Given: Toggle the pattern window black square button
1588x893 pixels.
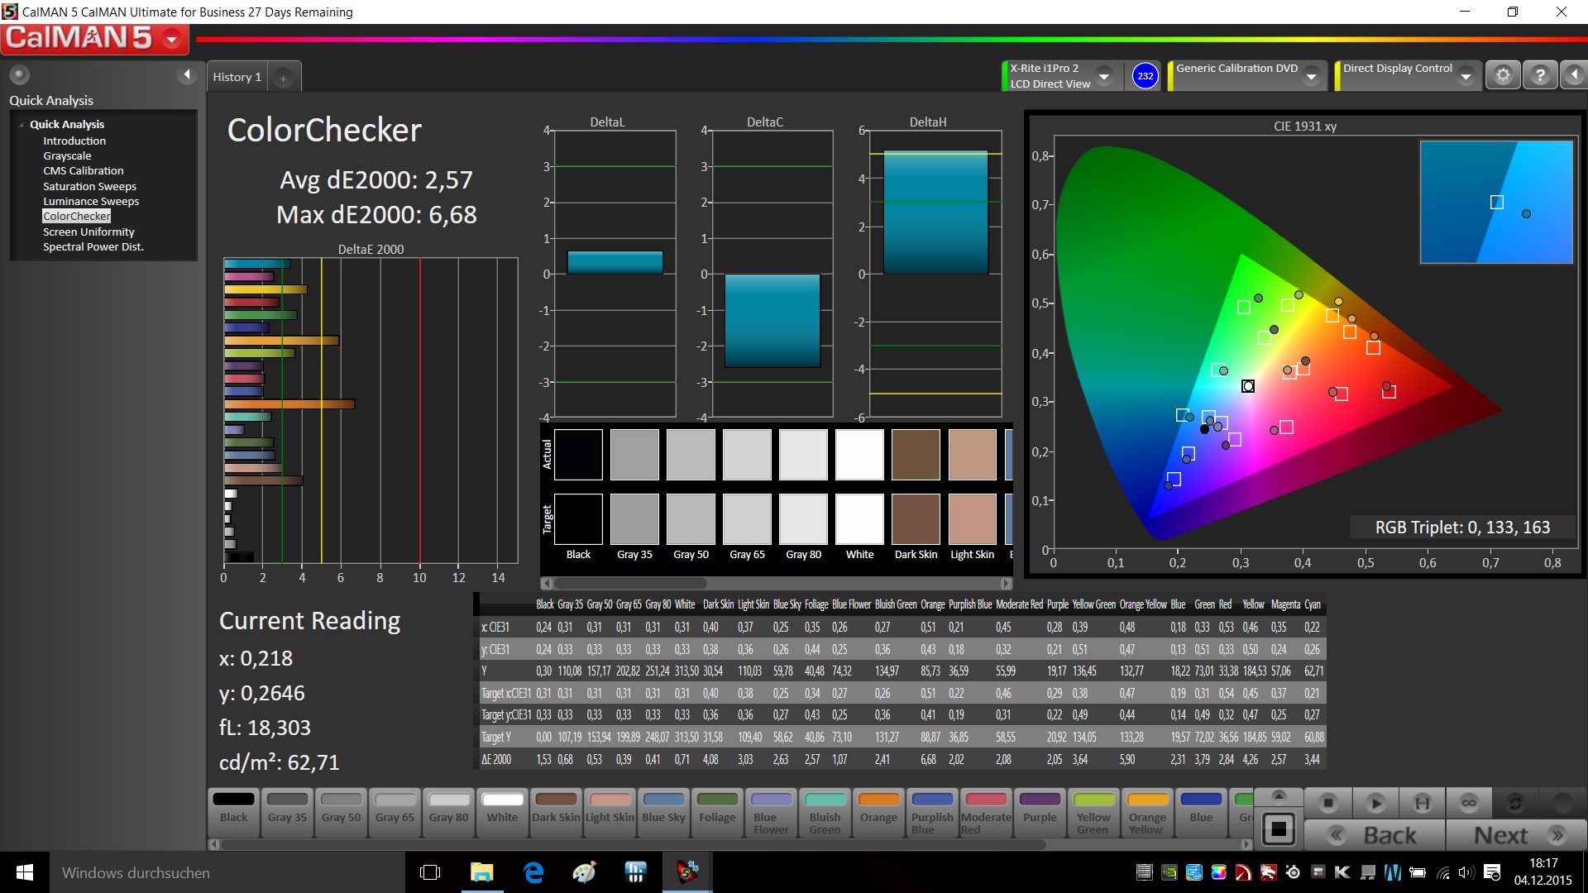Looking at the screenshot, I should coord(1279,829).
